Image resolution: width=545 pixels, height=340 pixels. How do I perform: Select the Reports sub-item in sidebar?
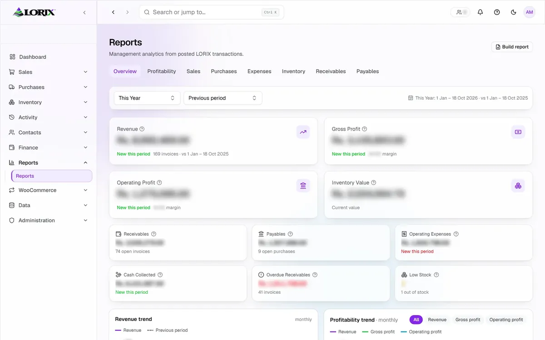[52, 176]
